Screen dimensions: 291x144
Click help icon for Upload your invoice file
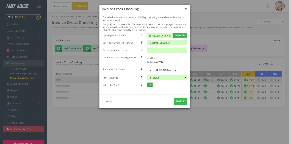pos(141,35)
